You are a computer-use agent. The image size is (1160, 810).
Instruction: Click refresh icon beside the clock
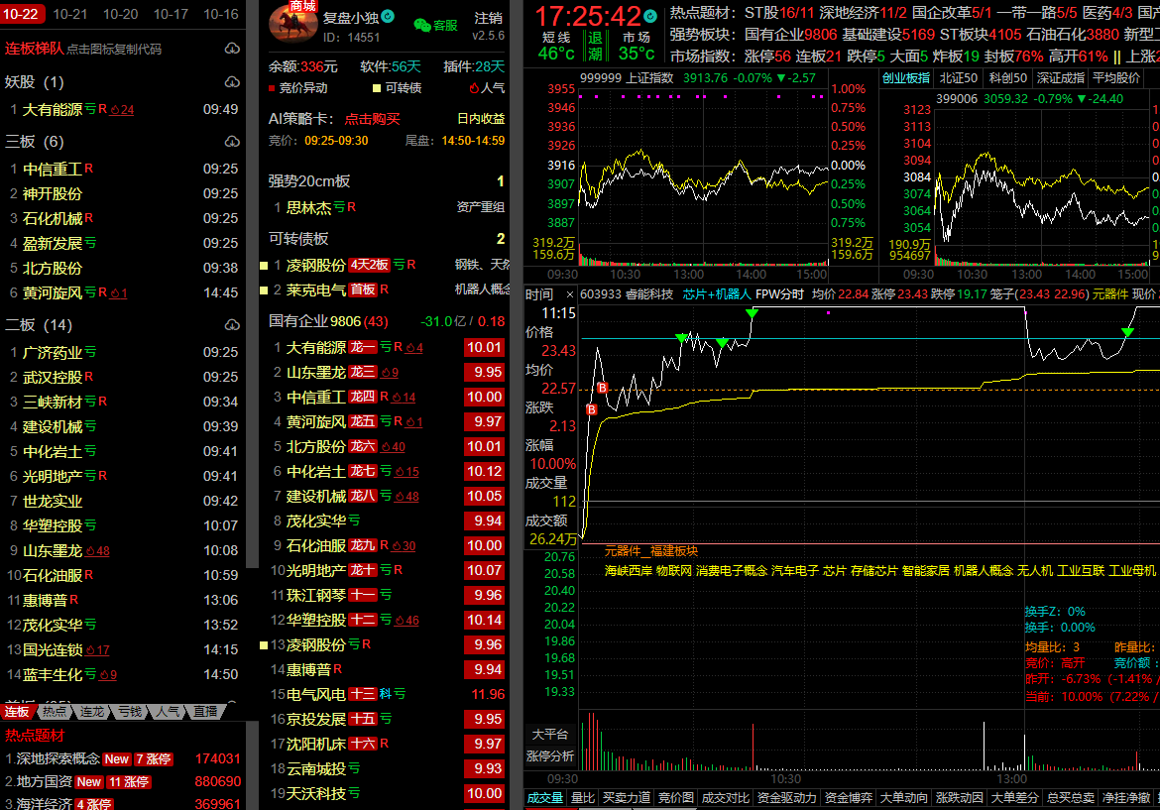tap(650, 17)
